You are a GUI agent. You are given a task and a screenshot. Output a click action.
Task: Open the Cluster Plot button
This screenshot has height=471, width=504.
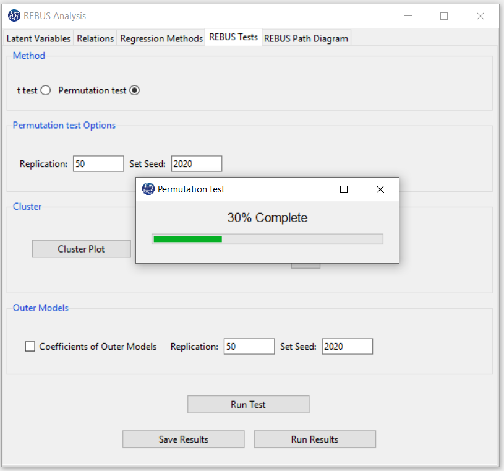coord(82,249)
